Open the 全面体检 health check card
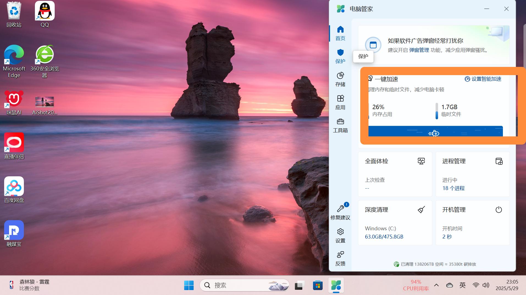Image resolution: width=526 pixels, height=295 pixels. [395, 174]
